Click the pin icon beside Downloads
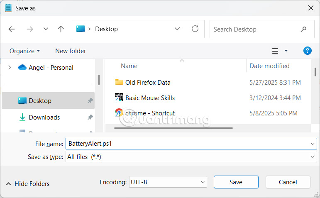 point(90,117)
